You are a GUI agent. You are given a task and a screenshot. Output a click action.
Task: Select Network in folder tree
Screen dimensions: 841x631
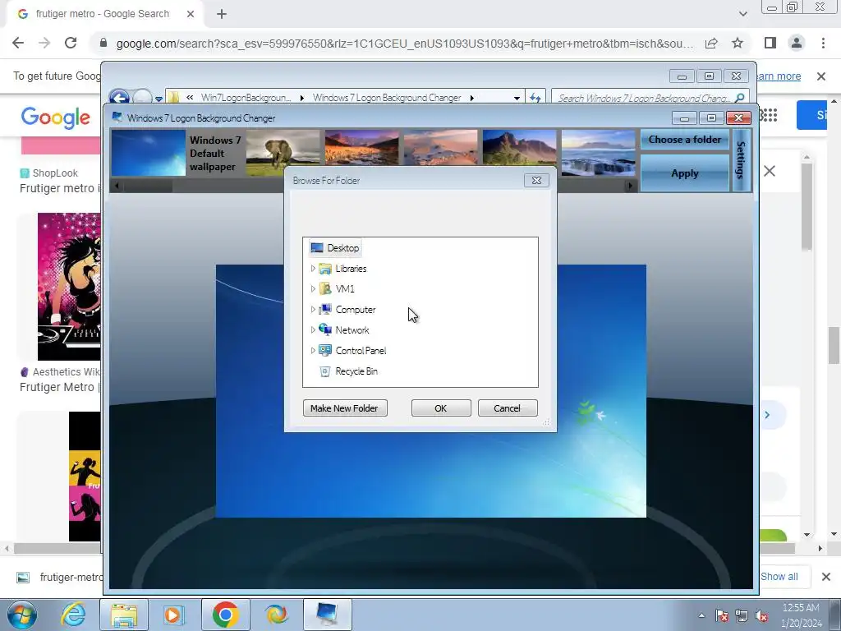point(352,330)
